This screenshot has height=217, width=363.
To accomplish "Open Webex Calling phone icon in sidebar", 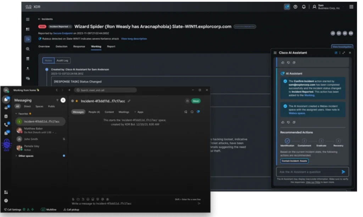I will [x=6, y=125].
